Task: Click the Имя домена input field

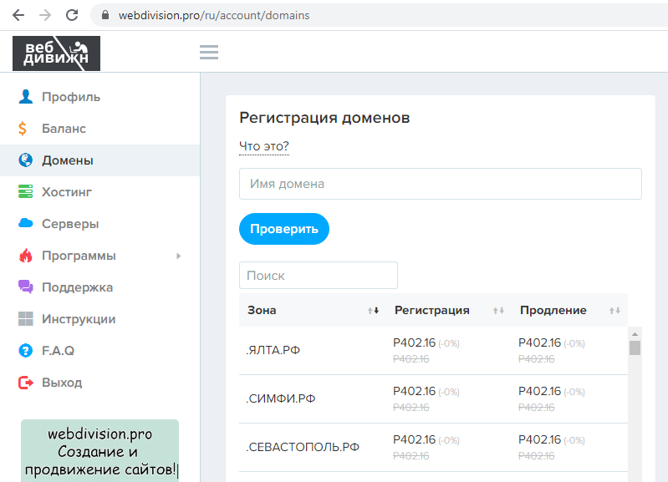Action: (x=440, y=184)
